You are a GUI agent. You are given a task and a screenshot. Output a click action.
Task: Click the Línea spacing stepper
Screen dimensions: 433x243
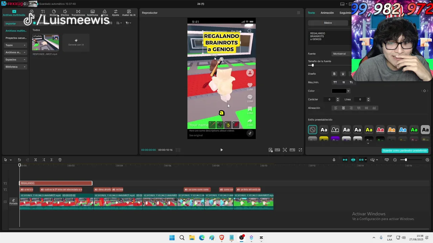click(368, 100)
